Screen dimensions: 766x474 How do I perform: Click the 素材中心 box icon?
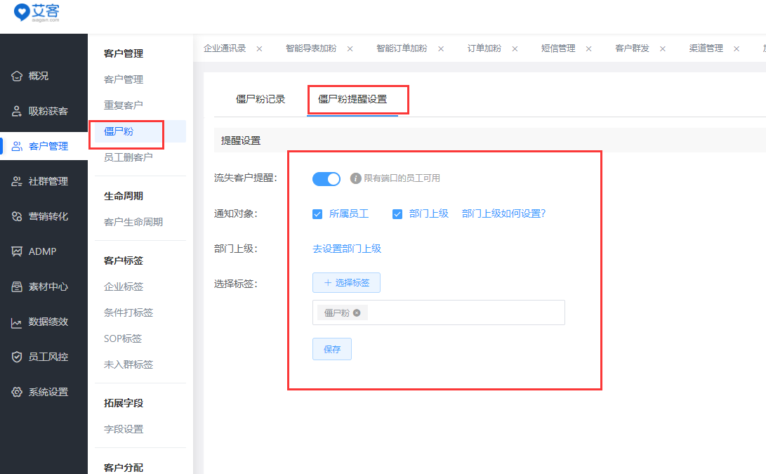[17, 287]
